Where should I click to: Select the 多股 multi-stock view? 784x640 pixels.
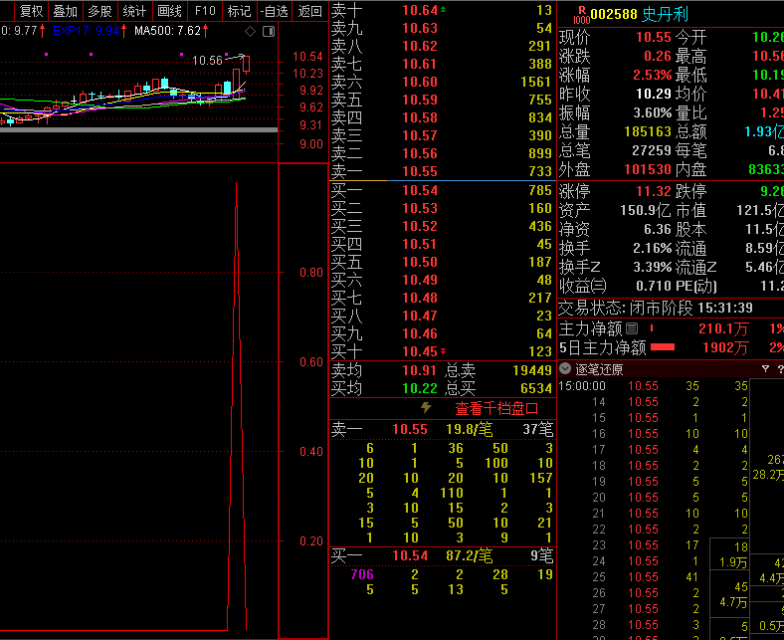(99, 11)
